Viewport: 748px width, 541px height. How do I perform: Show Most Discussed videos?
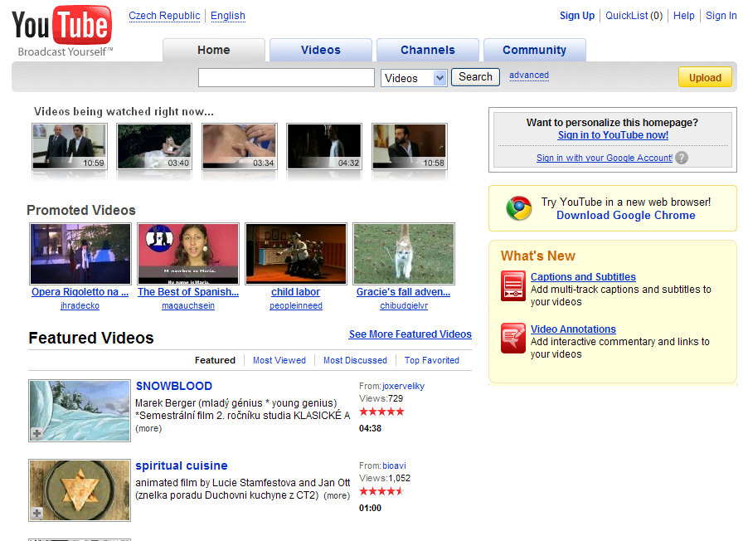click(x=356, y=360)
